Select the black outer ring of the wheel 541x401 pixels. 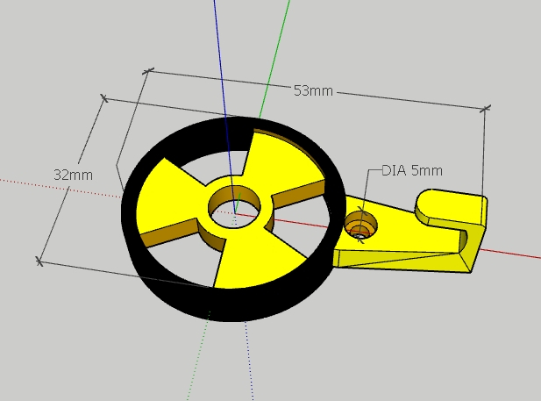coord(235,304)
